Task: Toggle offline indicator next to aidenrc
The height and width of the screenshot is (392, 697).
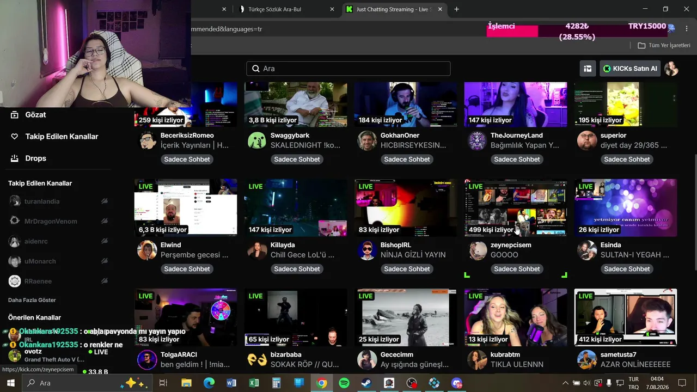Action: (x=104, y=241)
